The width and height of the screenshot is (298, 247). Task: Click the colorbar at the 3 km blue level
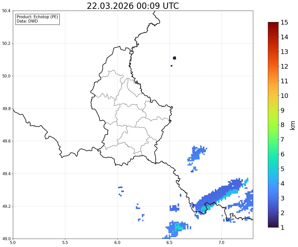(x=273, y=198)
